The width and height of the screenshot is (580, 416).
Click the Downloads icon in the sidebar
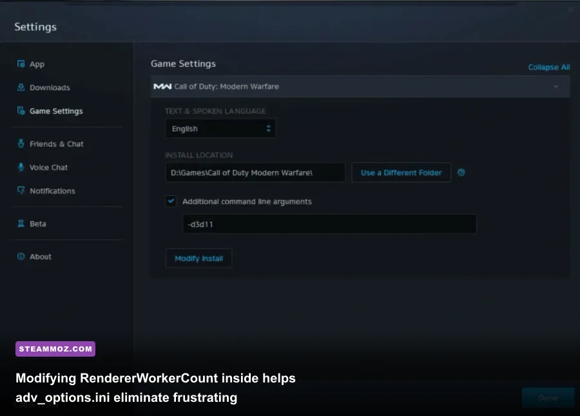(21, 87)
